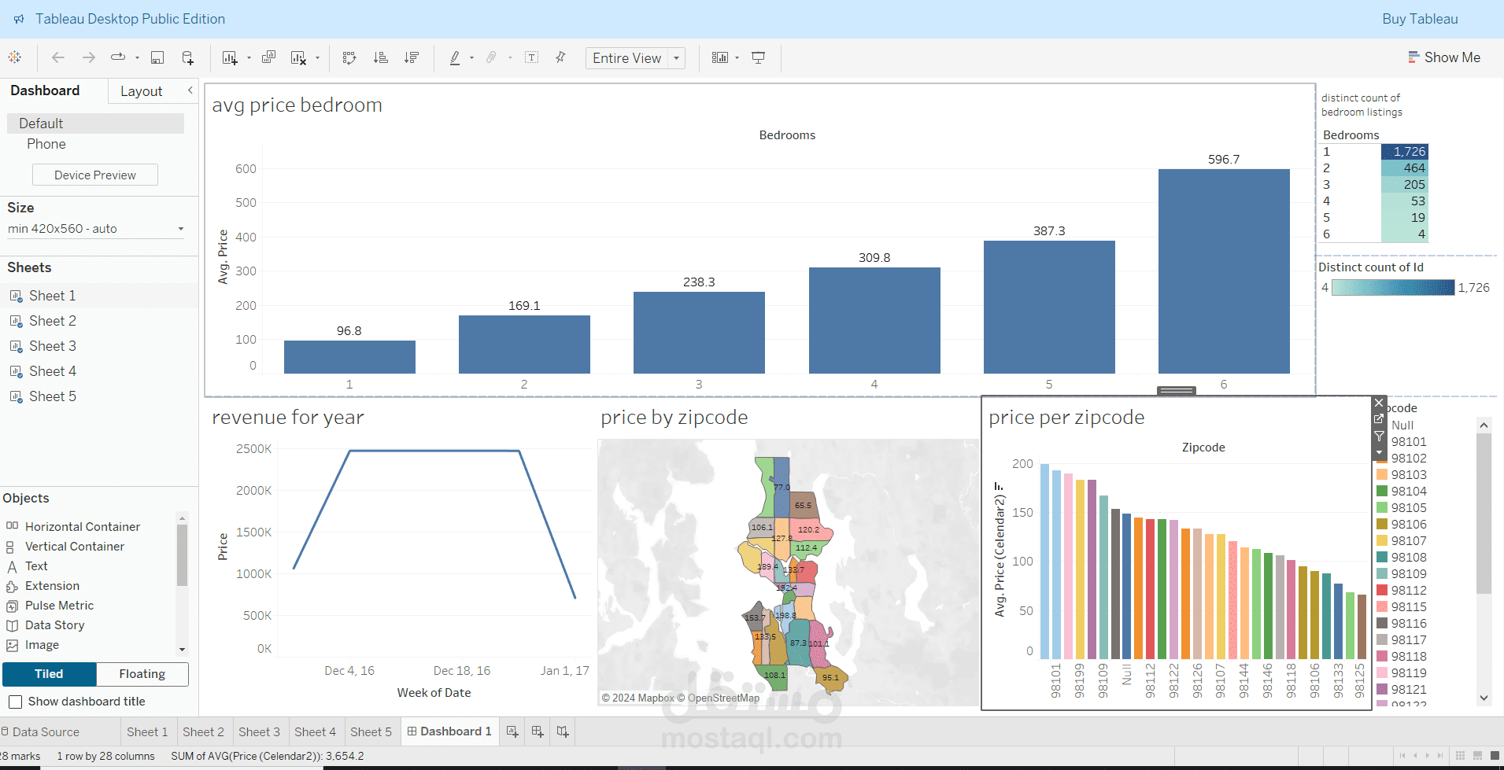Click the Undo back arrow icon
This screenshot has width=1504, height=770.
coord(58,57)
